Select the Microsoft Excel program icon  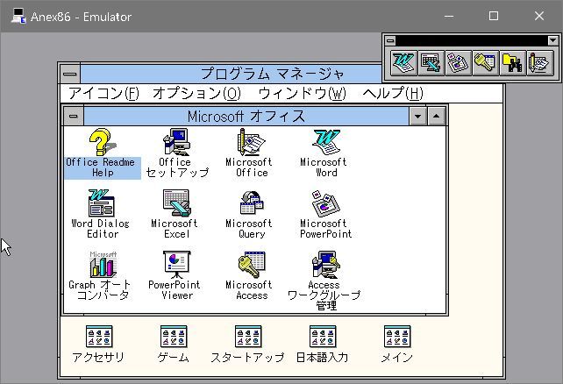(x=176, y=215)
